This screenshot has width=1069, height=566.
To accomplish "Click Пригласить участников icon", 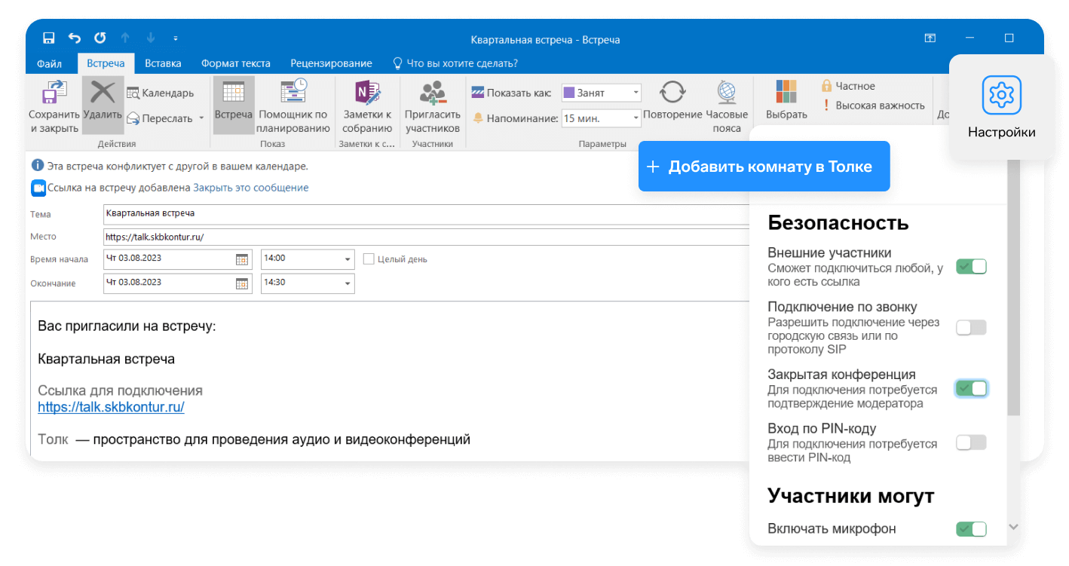I will (432, 93).
